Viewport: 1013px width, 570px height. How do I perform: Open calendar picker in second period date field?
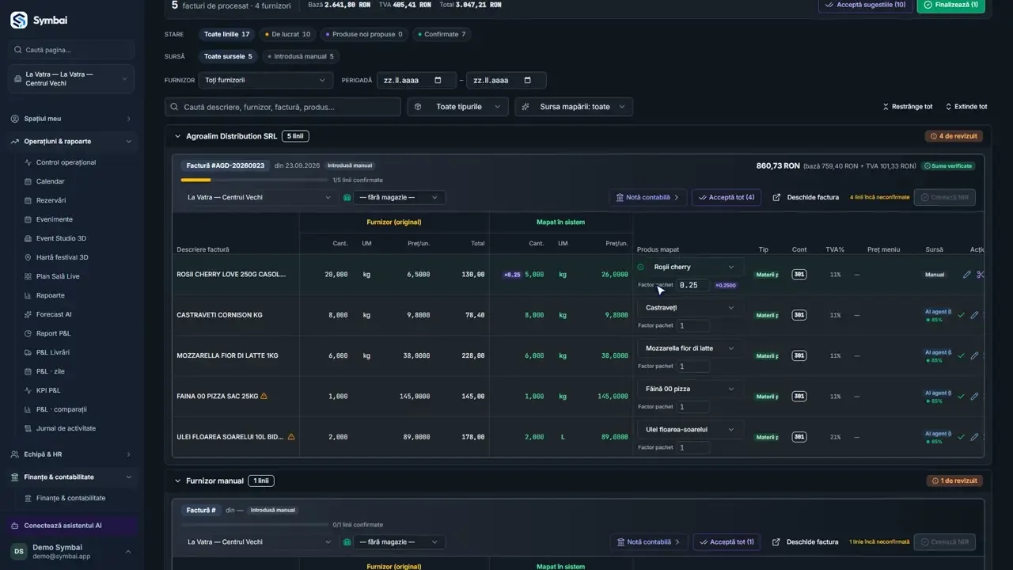point(528,81)
